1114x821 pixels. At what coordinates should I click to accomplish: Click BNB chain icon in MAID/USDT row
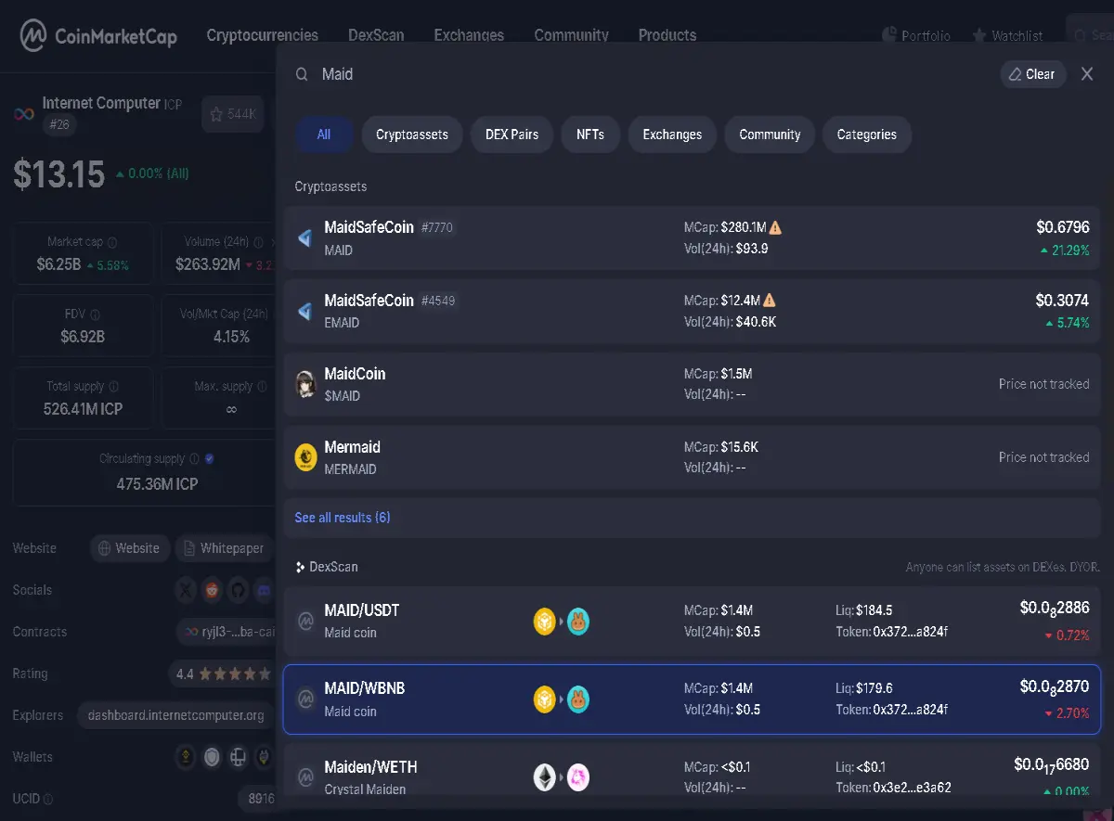pyautogui.click(x=545, y=622)
